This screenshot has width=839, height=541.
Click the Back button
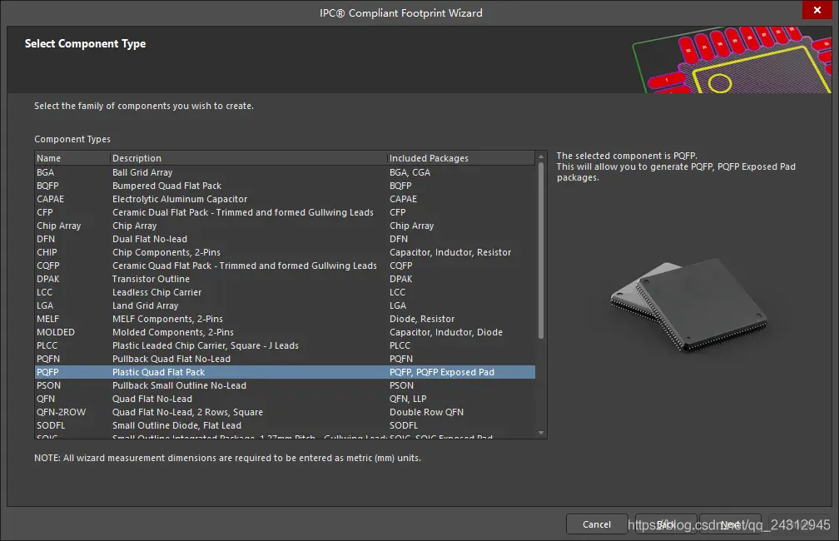click(x=666, y=524)
